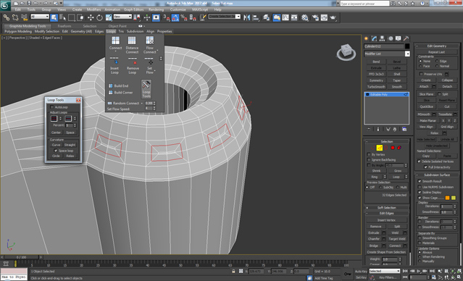Image resolution: width=463 pixels, height=281 pixels.
Task: Open the Geometry (All) ribbon panel
Action: coord(81,31)
